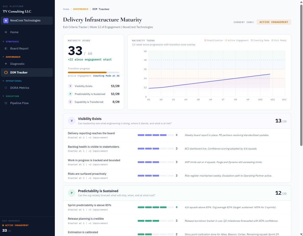
Task: Click the V badge beside Visibility Exists 13/20
Action: click(70, 86)
